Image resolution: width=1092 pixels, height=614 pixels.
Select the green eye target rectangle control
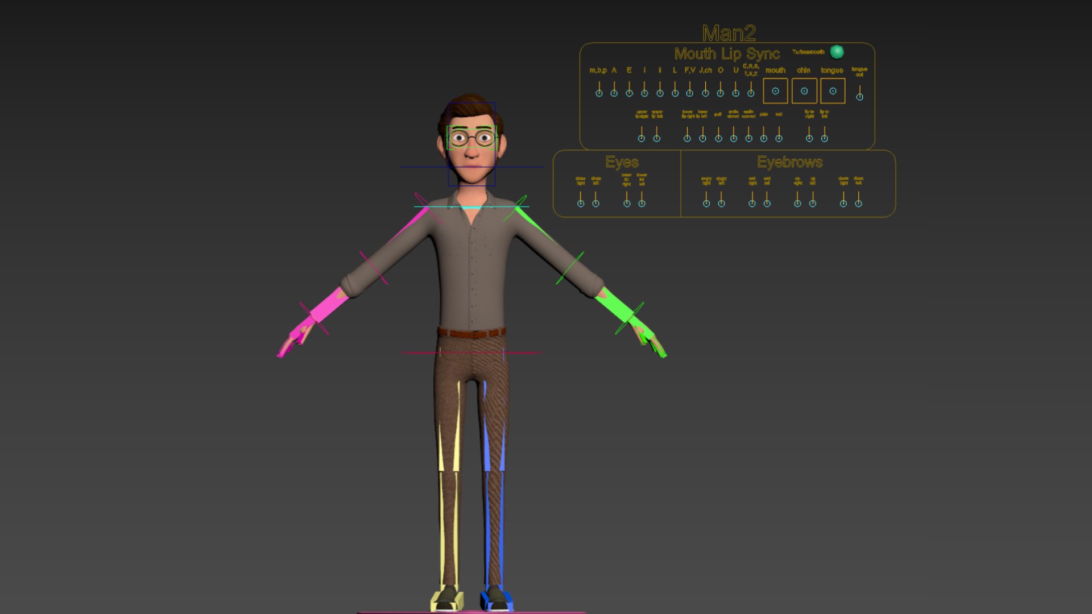(x=471, y=138)
